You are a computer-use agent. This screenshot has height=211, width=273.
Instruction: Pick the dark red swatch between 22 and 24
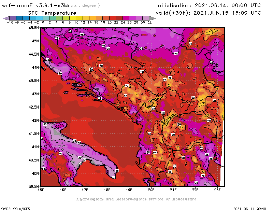(119, 18)
